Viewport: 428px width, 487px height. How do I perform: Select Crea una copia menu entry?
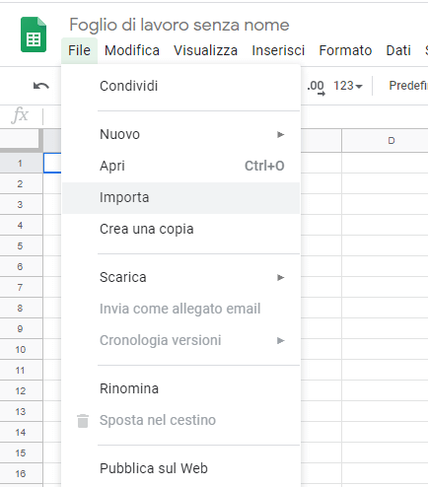180,229
